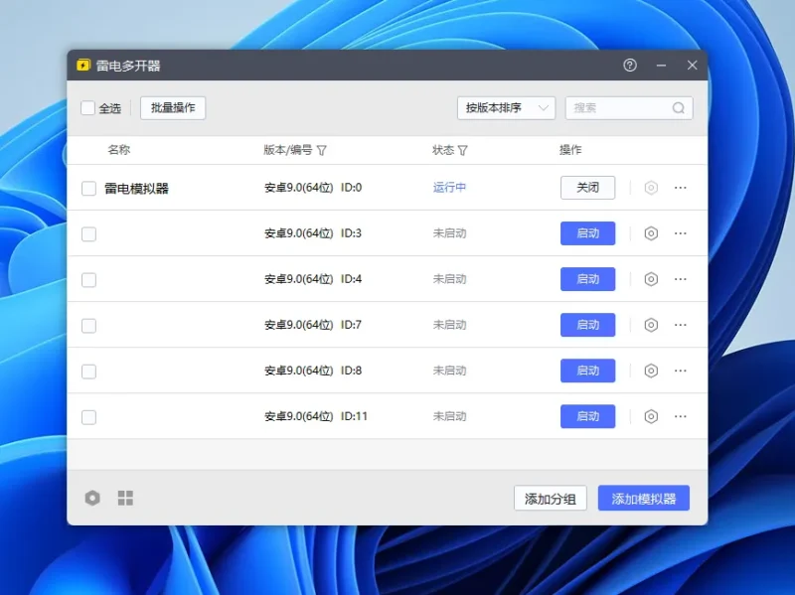Click 关闭 to stop 雷电模拟器

[x=587, y=188]
